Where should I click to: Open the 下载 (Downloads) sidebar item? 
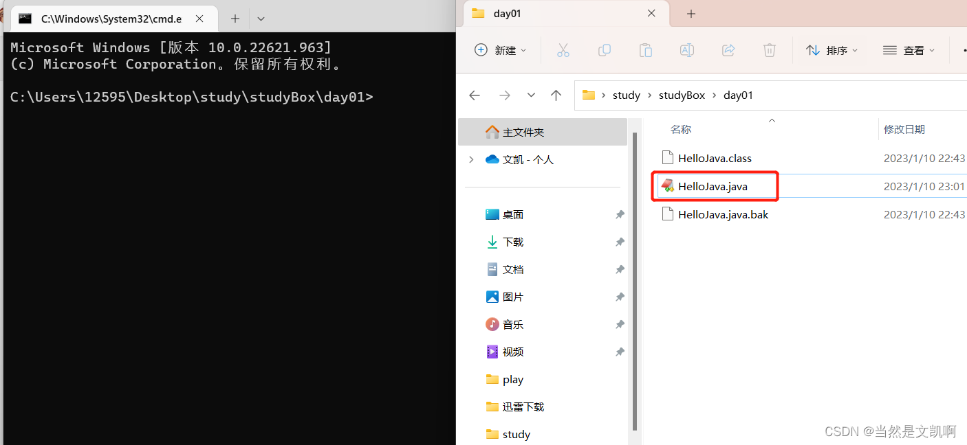(x=513, y=242)
